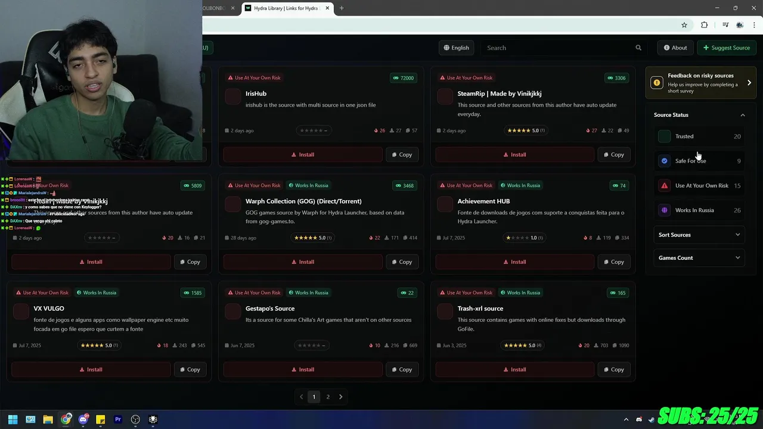Open the media control icon in Chrome toolbar
This screenshot has height=429, width=763.
[x=725, y=25]
